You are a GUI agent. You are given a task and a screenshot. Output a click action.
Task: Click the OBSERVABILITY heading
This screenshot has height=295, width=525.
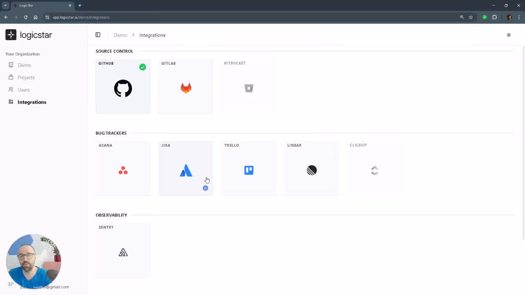point(111,215)
